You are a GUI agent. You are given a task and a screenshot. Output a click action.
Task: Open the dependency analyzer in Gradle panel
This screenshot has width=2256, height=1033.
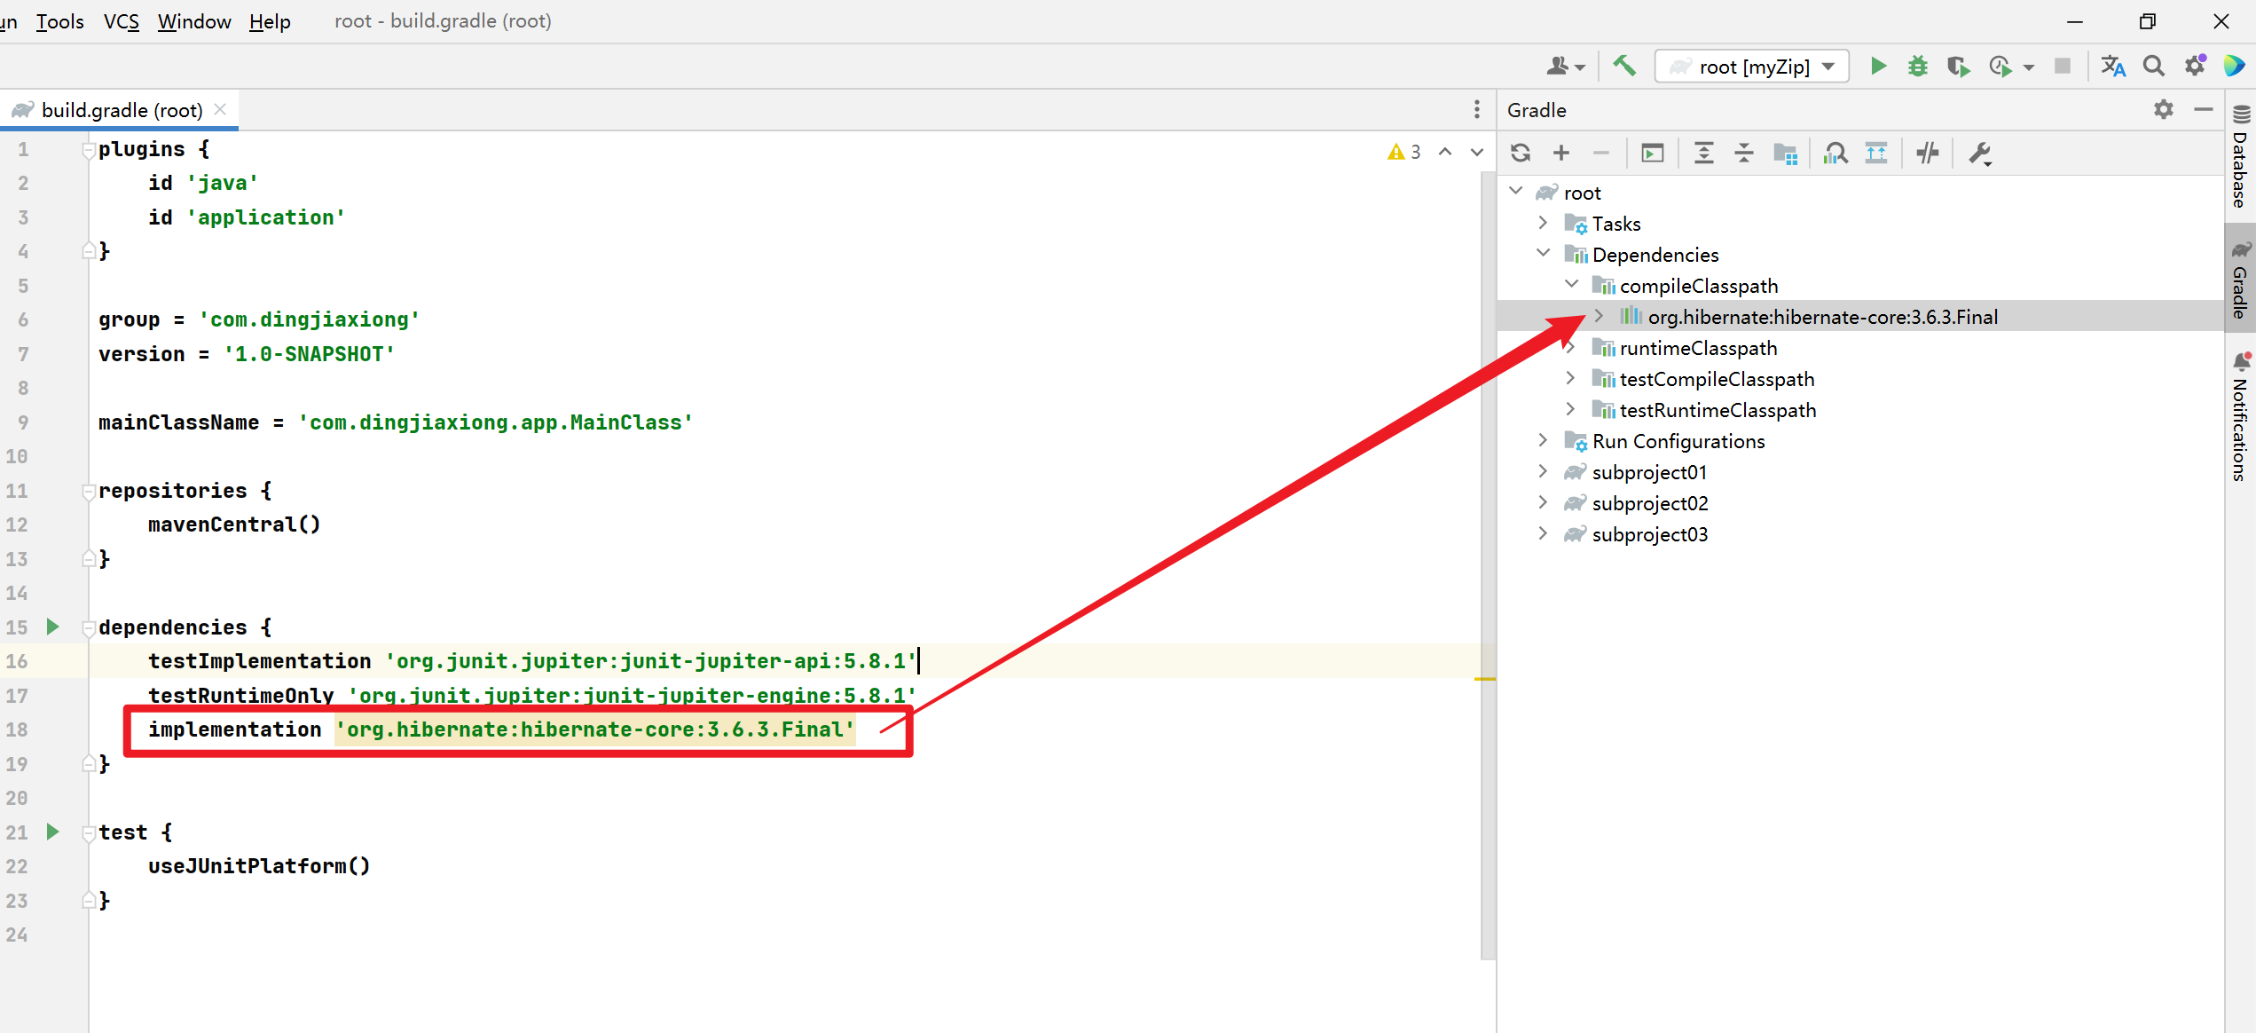[x=1835, y=153]
